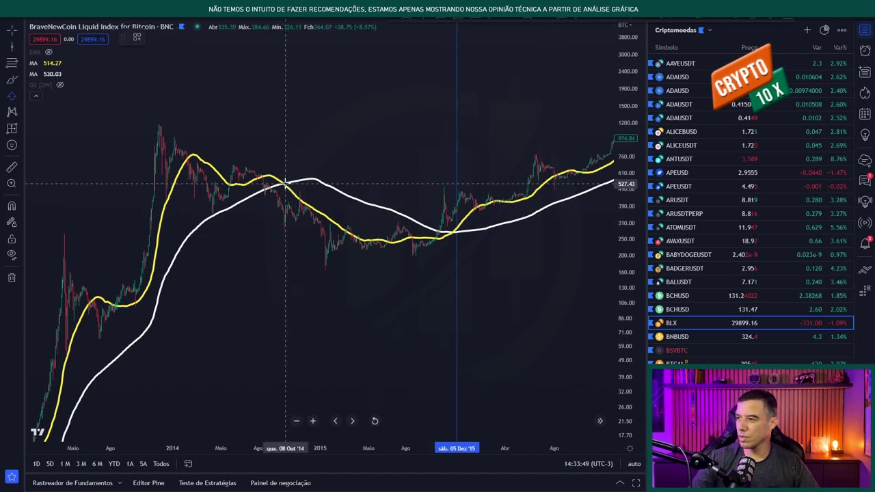Image resolution: width=875 pixels, height=492 pixels.
Task: Open the prediction and measurement tools
Action: pos(12,128)
